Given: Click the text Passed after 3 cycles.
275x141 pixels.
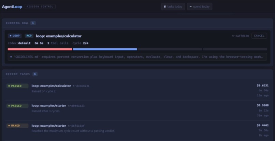Looking at the screenshot, I should pyautogui.click(x=46, y=111).
